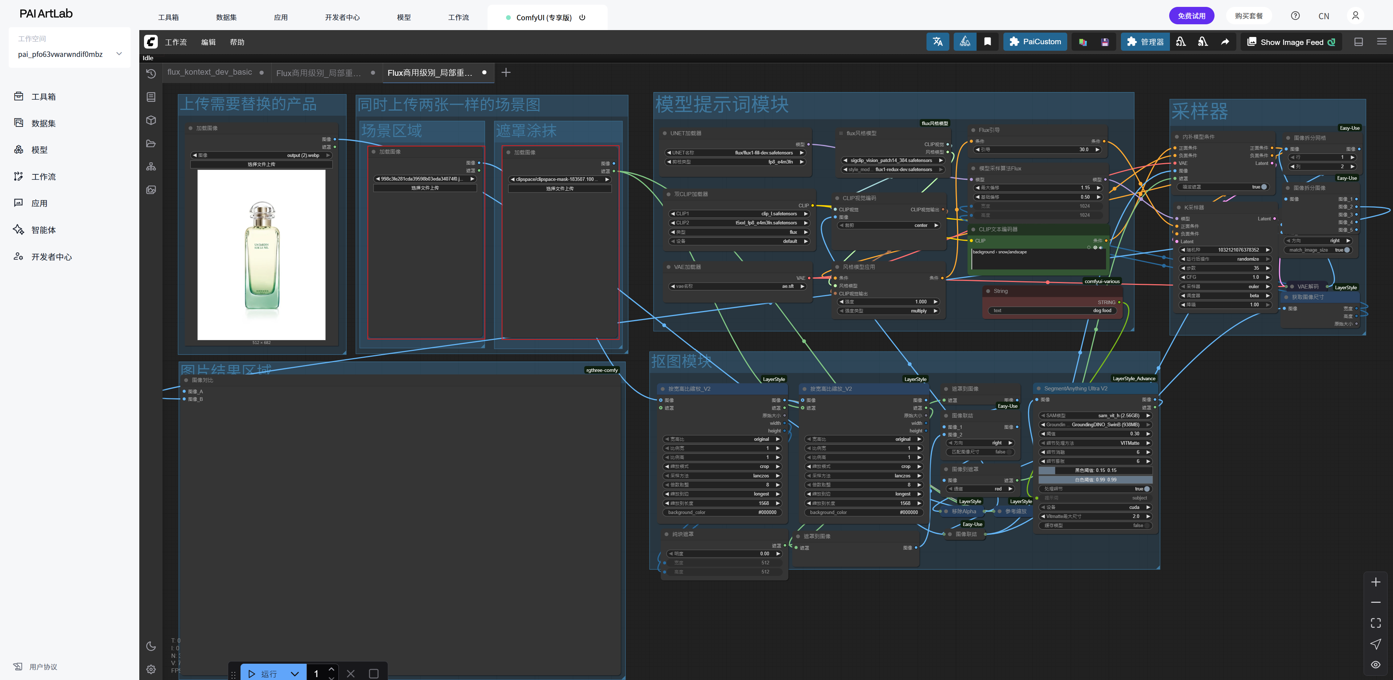Click the 免费试用 button
Image resolution: width=1393 pixels, height=680 pixels.
click(x=1191, y=16)
